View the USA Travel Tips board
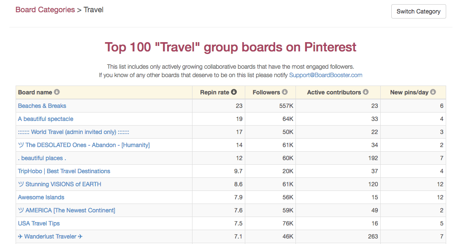 (x=39, y=224)
